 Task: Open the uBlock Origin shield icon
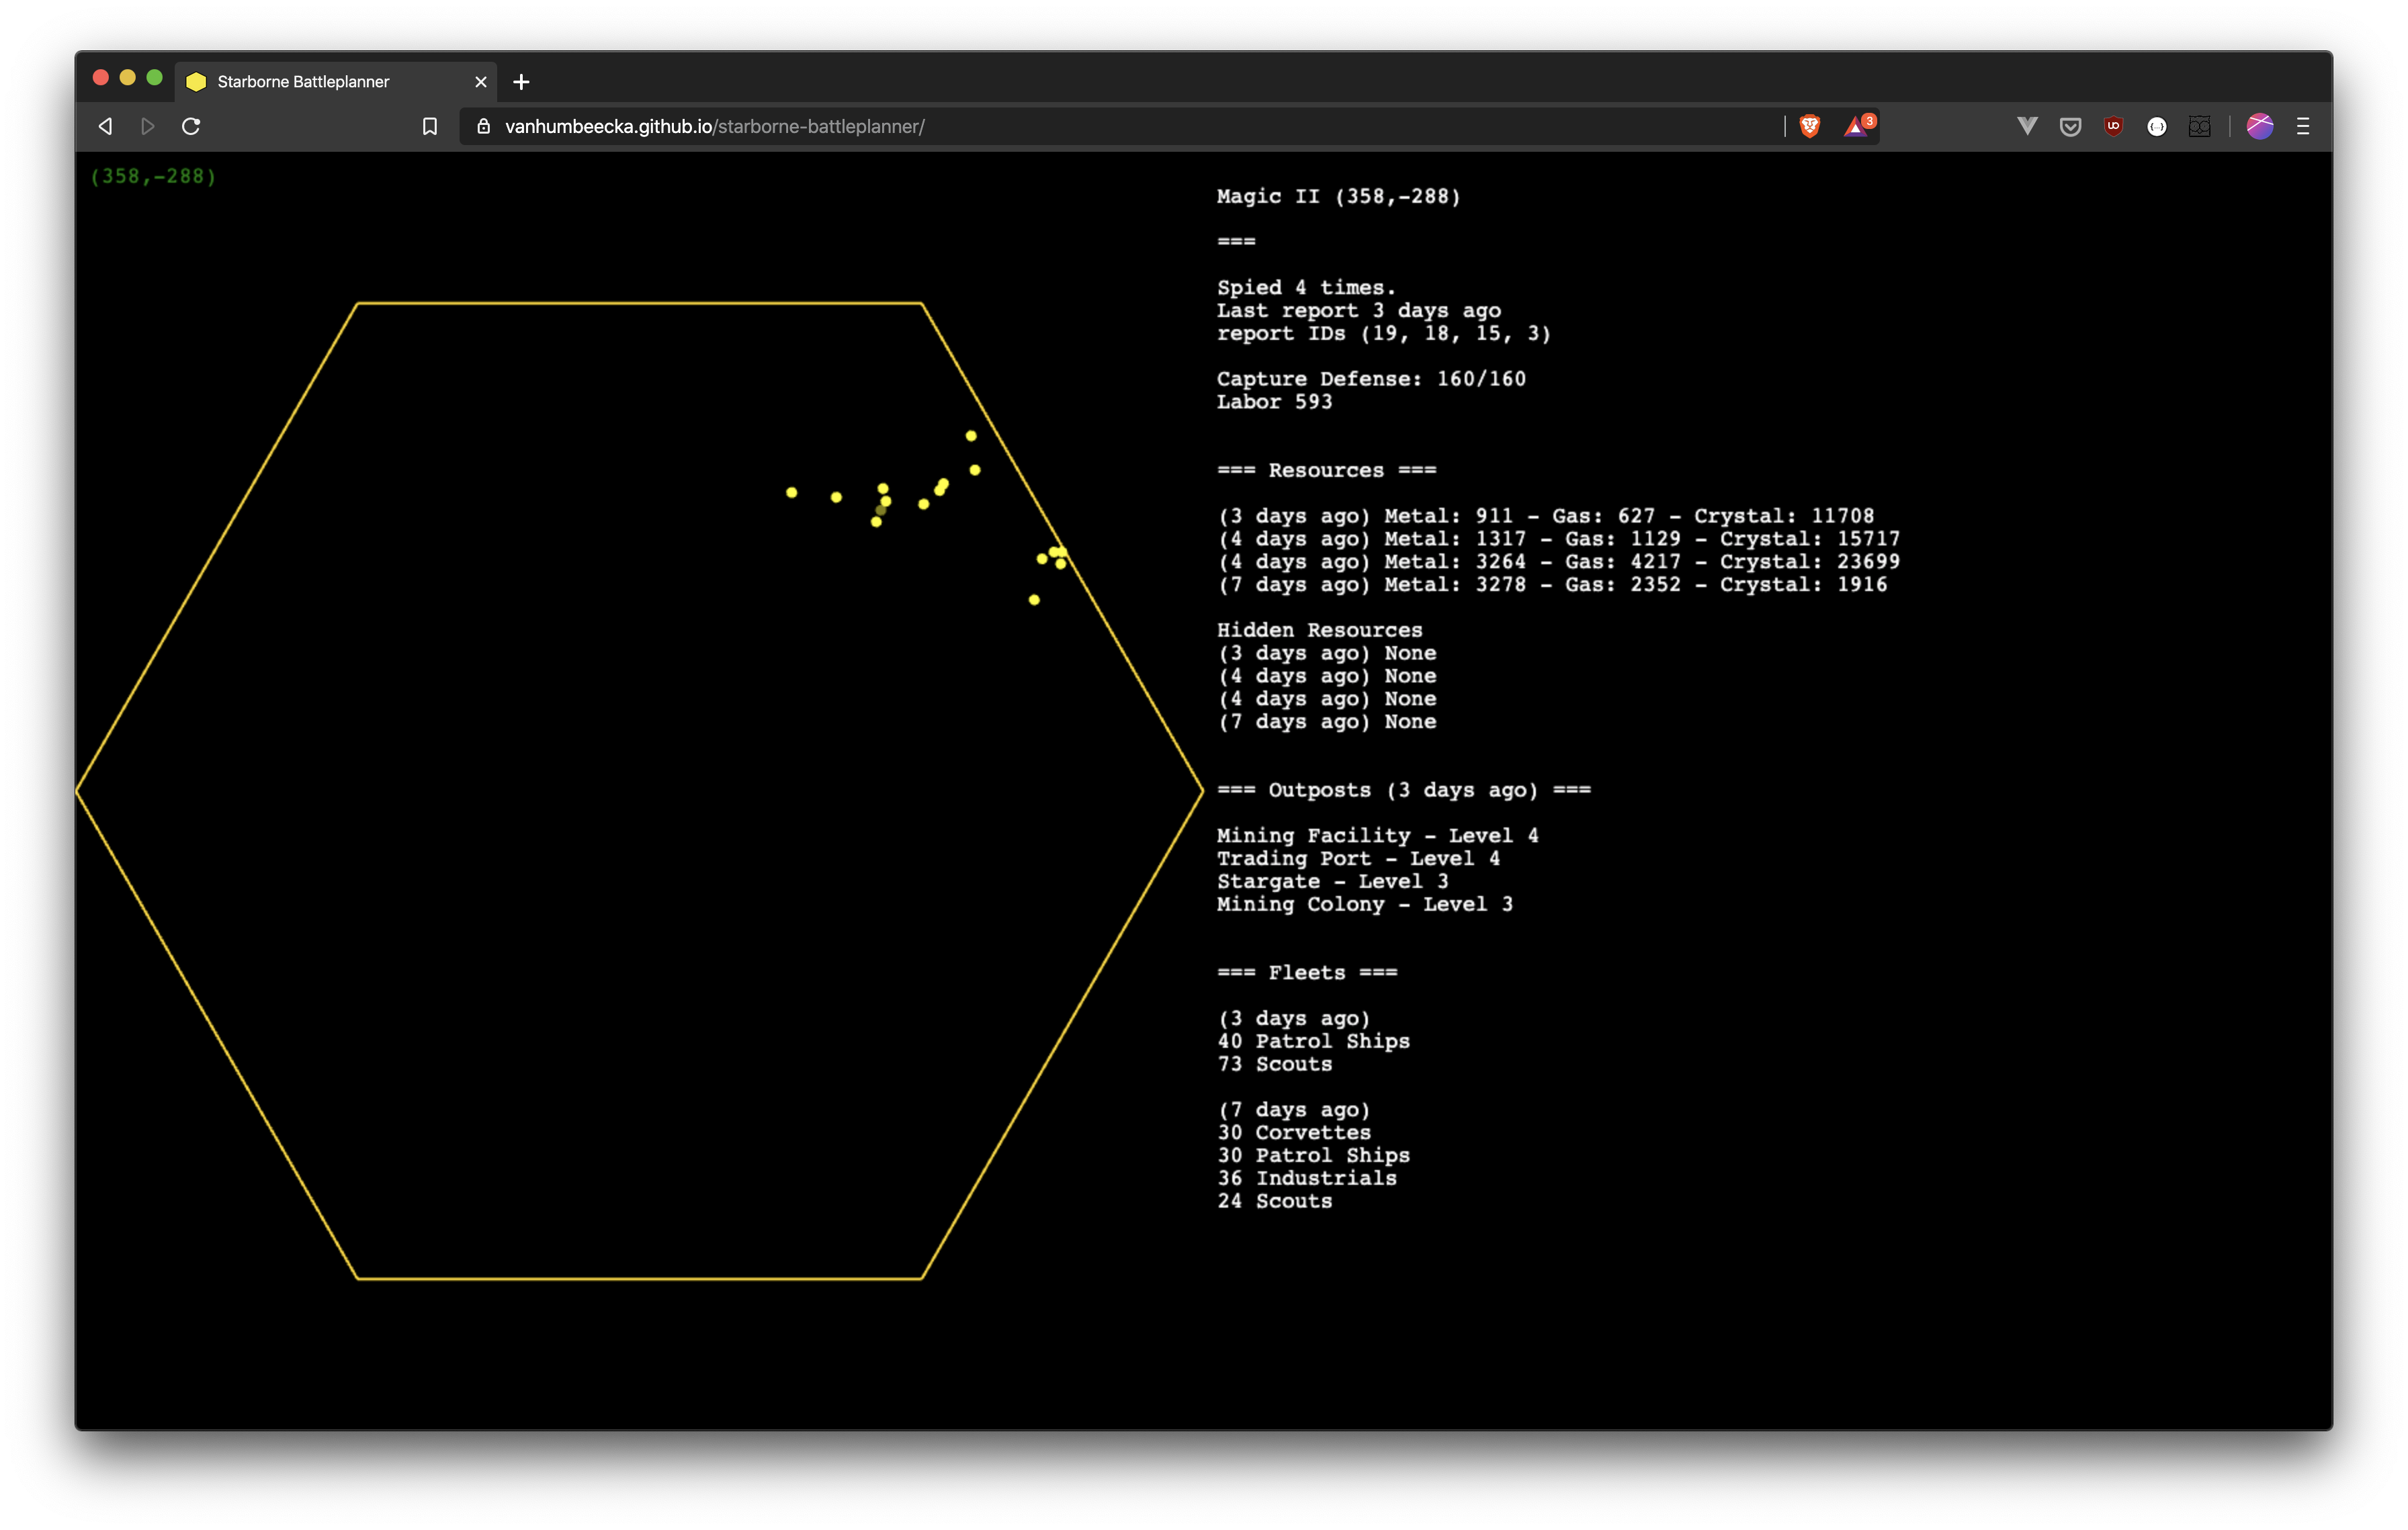(2113, 126)
